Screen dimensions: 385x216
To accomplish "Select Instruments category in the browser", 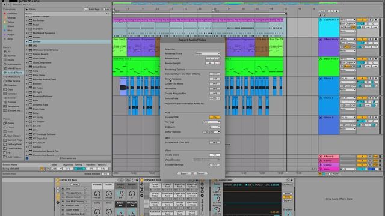I will [x=14, y=64].
